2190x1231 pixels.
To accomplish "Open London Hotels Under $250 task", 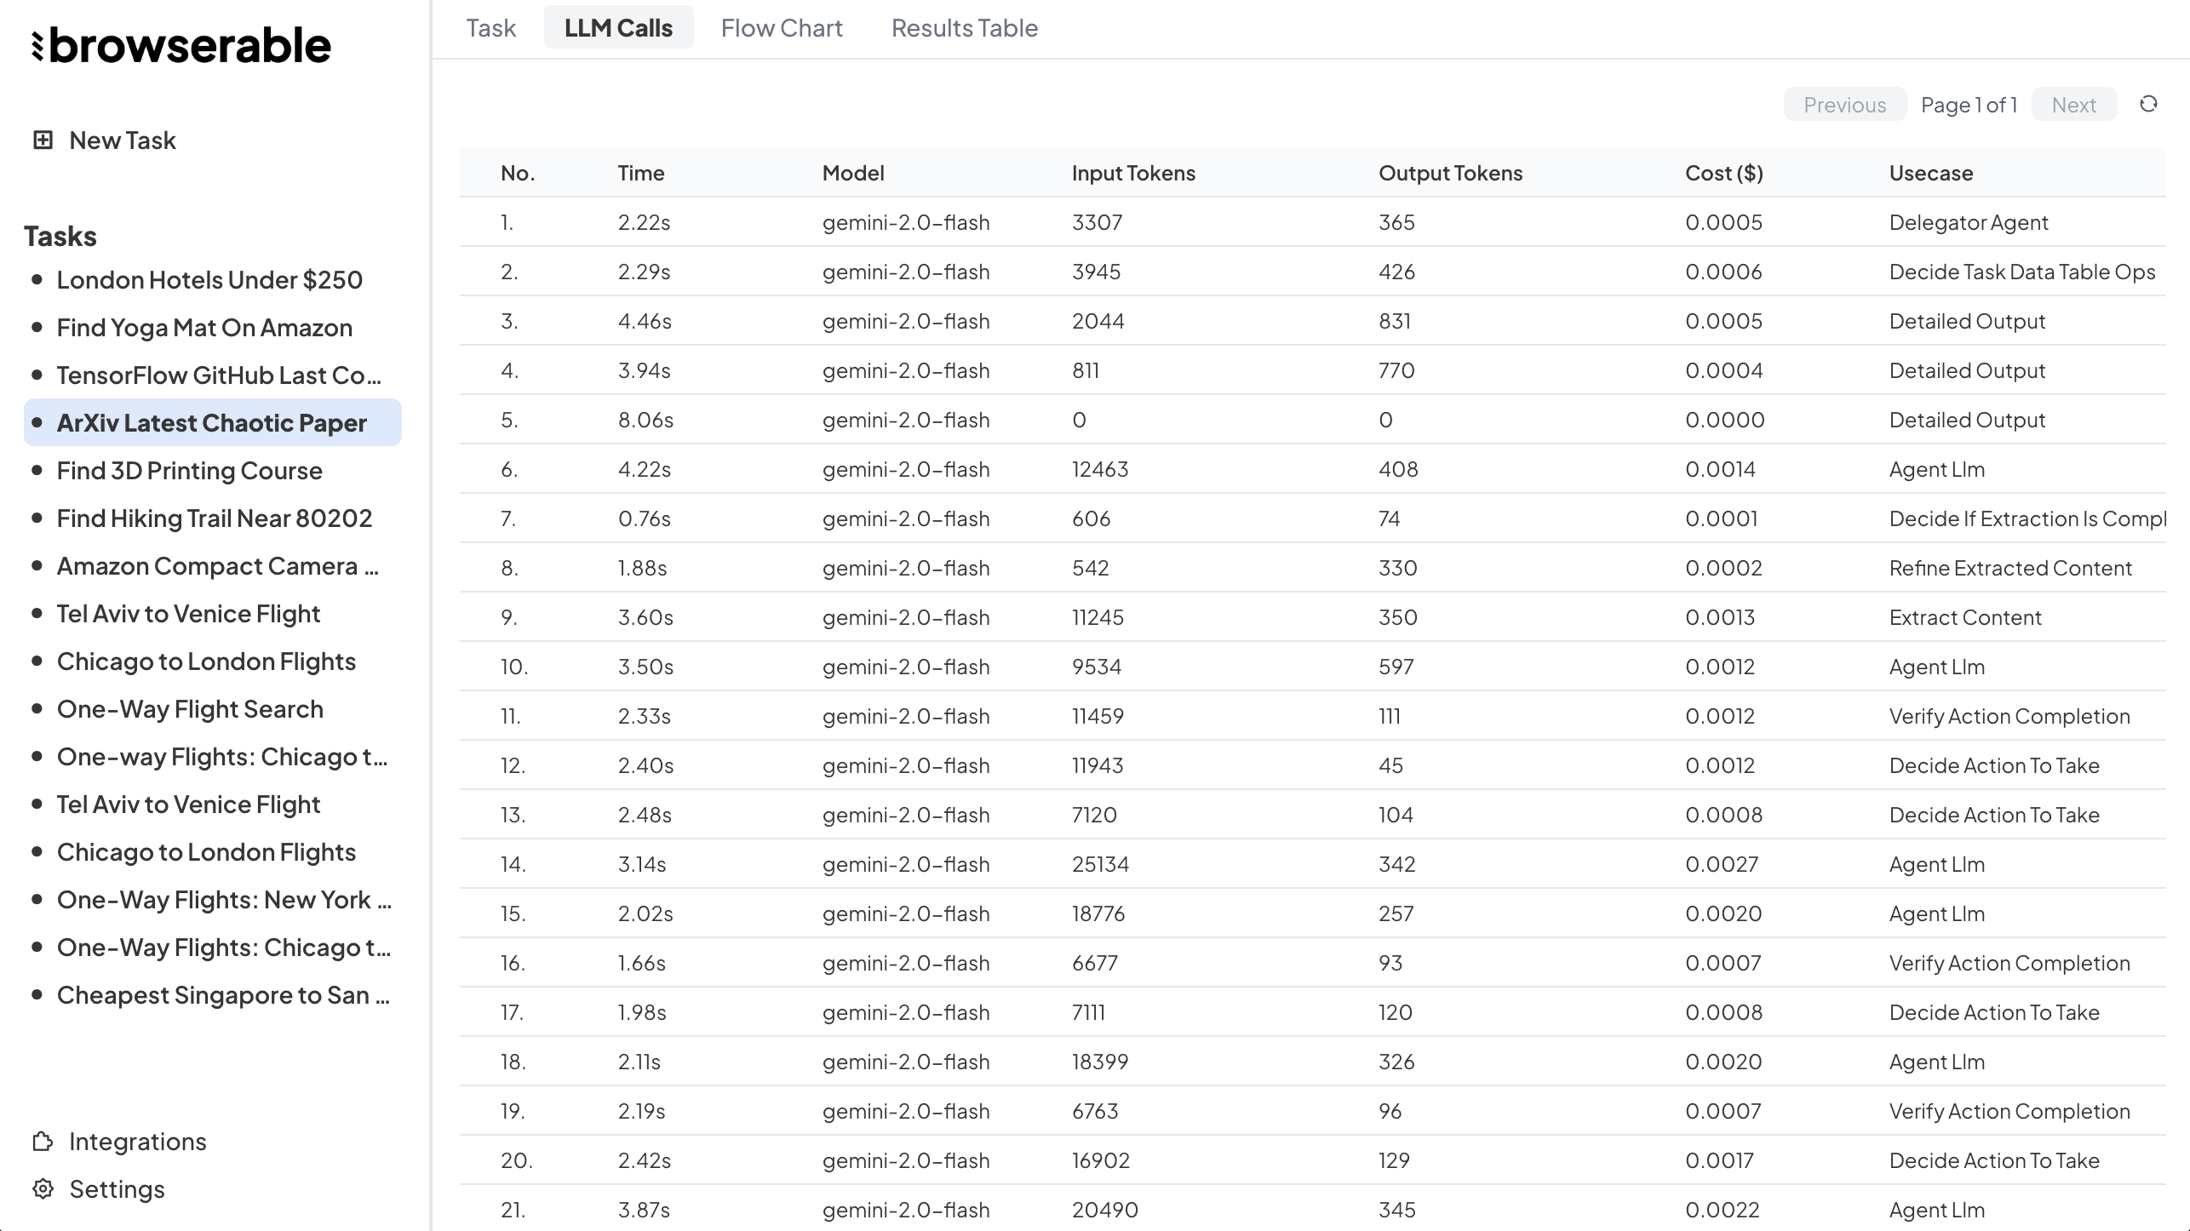I will (x=209, y=280).
